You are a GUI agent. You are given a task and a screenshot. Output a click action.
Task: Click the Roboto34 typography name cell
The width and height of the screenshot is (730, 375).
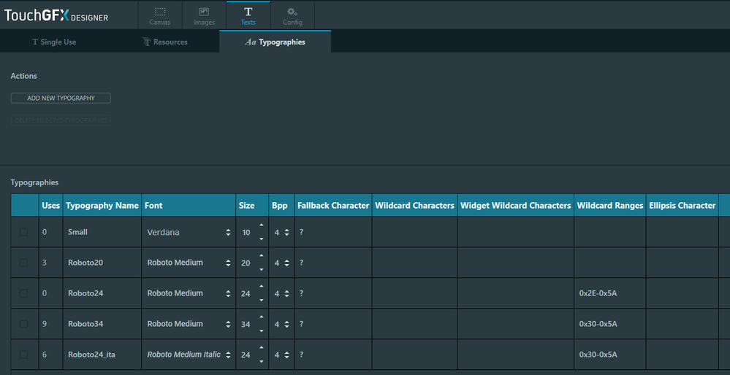[x=102, y=324]
